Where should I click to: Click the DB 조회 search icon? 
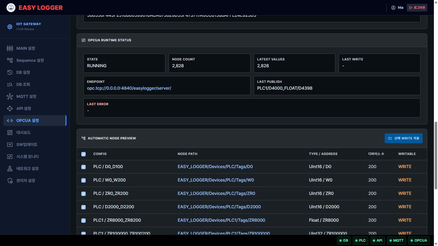(x=10, y=84)
